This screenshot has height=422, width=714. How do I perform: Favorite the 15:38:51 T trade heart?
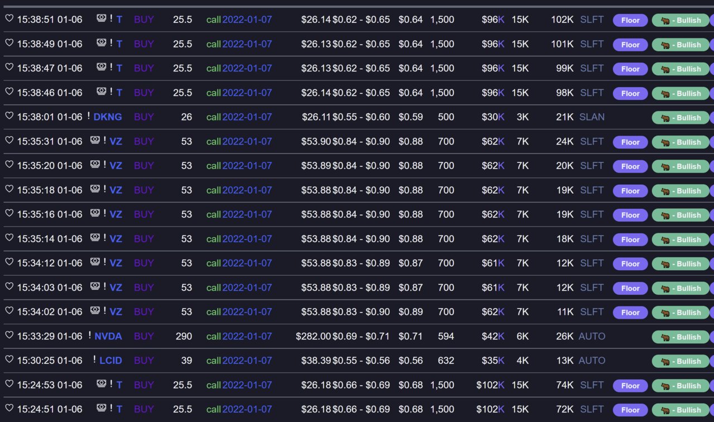pyautogui.click(x=9, y=18)
